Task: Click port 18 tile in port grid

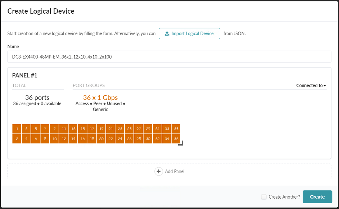Action: [92, 139]
